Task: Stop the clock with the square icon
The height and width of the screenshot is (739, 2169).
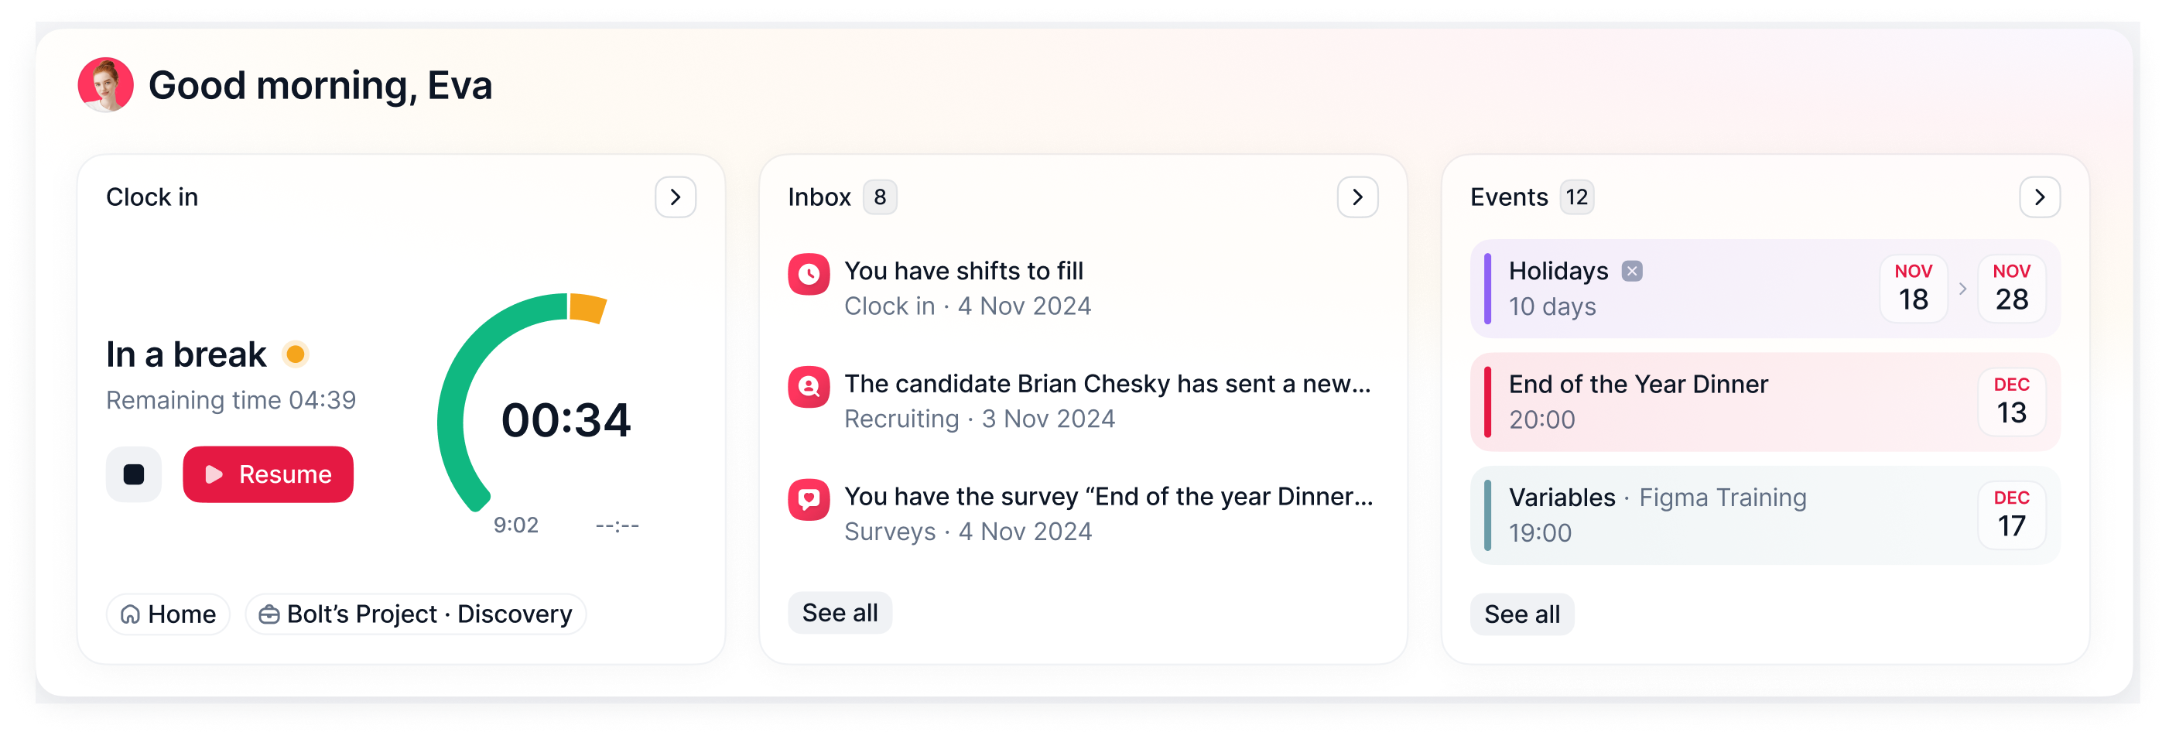Action: coord(133,474)
